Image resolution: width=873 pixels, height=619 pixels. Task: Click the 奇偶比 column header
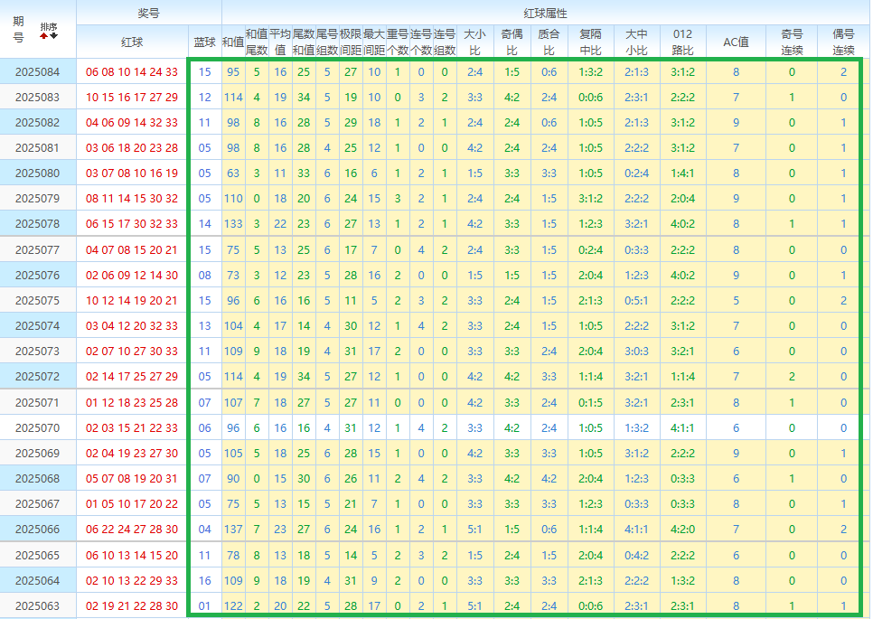tap(512, 42)
